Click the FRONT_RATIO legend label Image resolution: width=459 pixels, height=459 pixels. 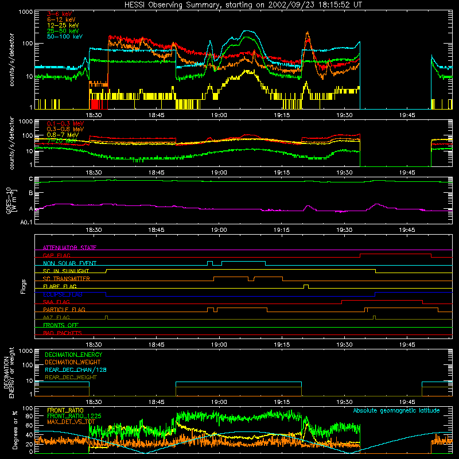(x=65, y=410)
